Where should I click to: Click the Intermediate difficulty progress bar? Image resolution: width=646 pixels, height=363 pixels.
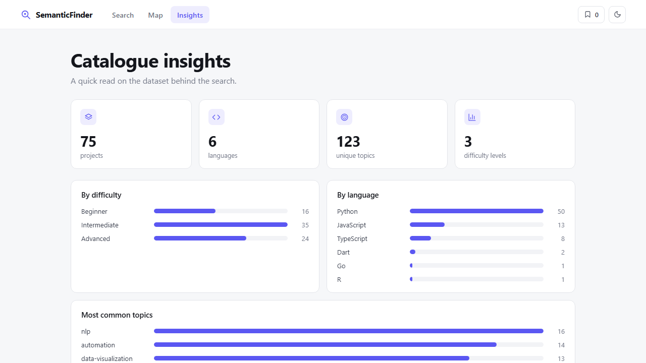221,225
